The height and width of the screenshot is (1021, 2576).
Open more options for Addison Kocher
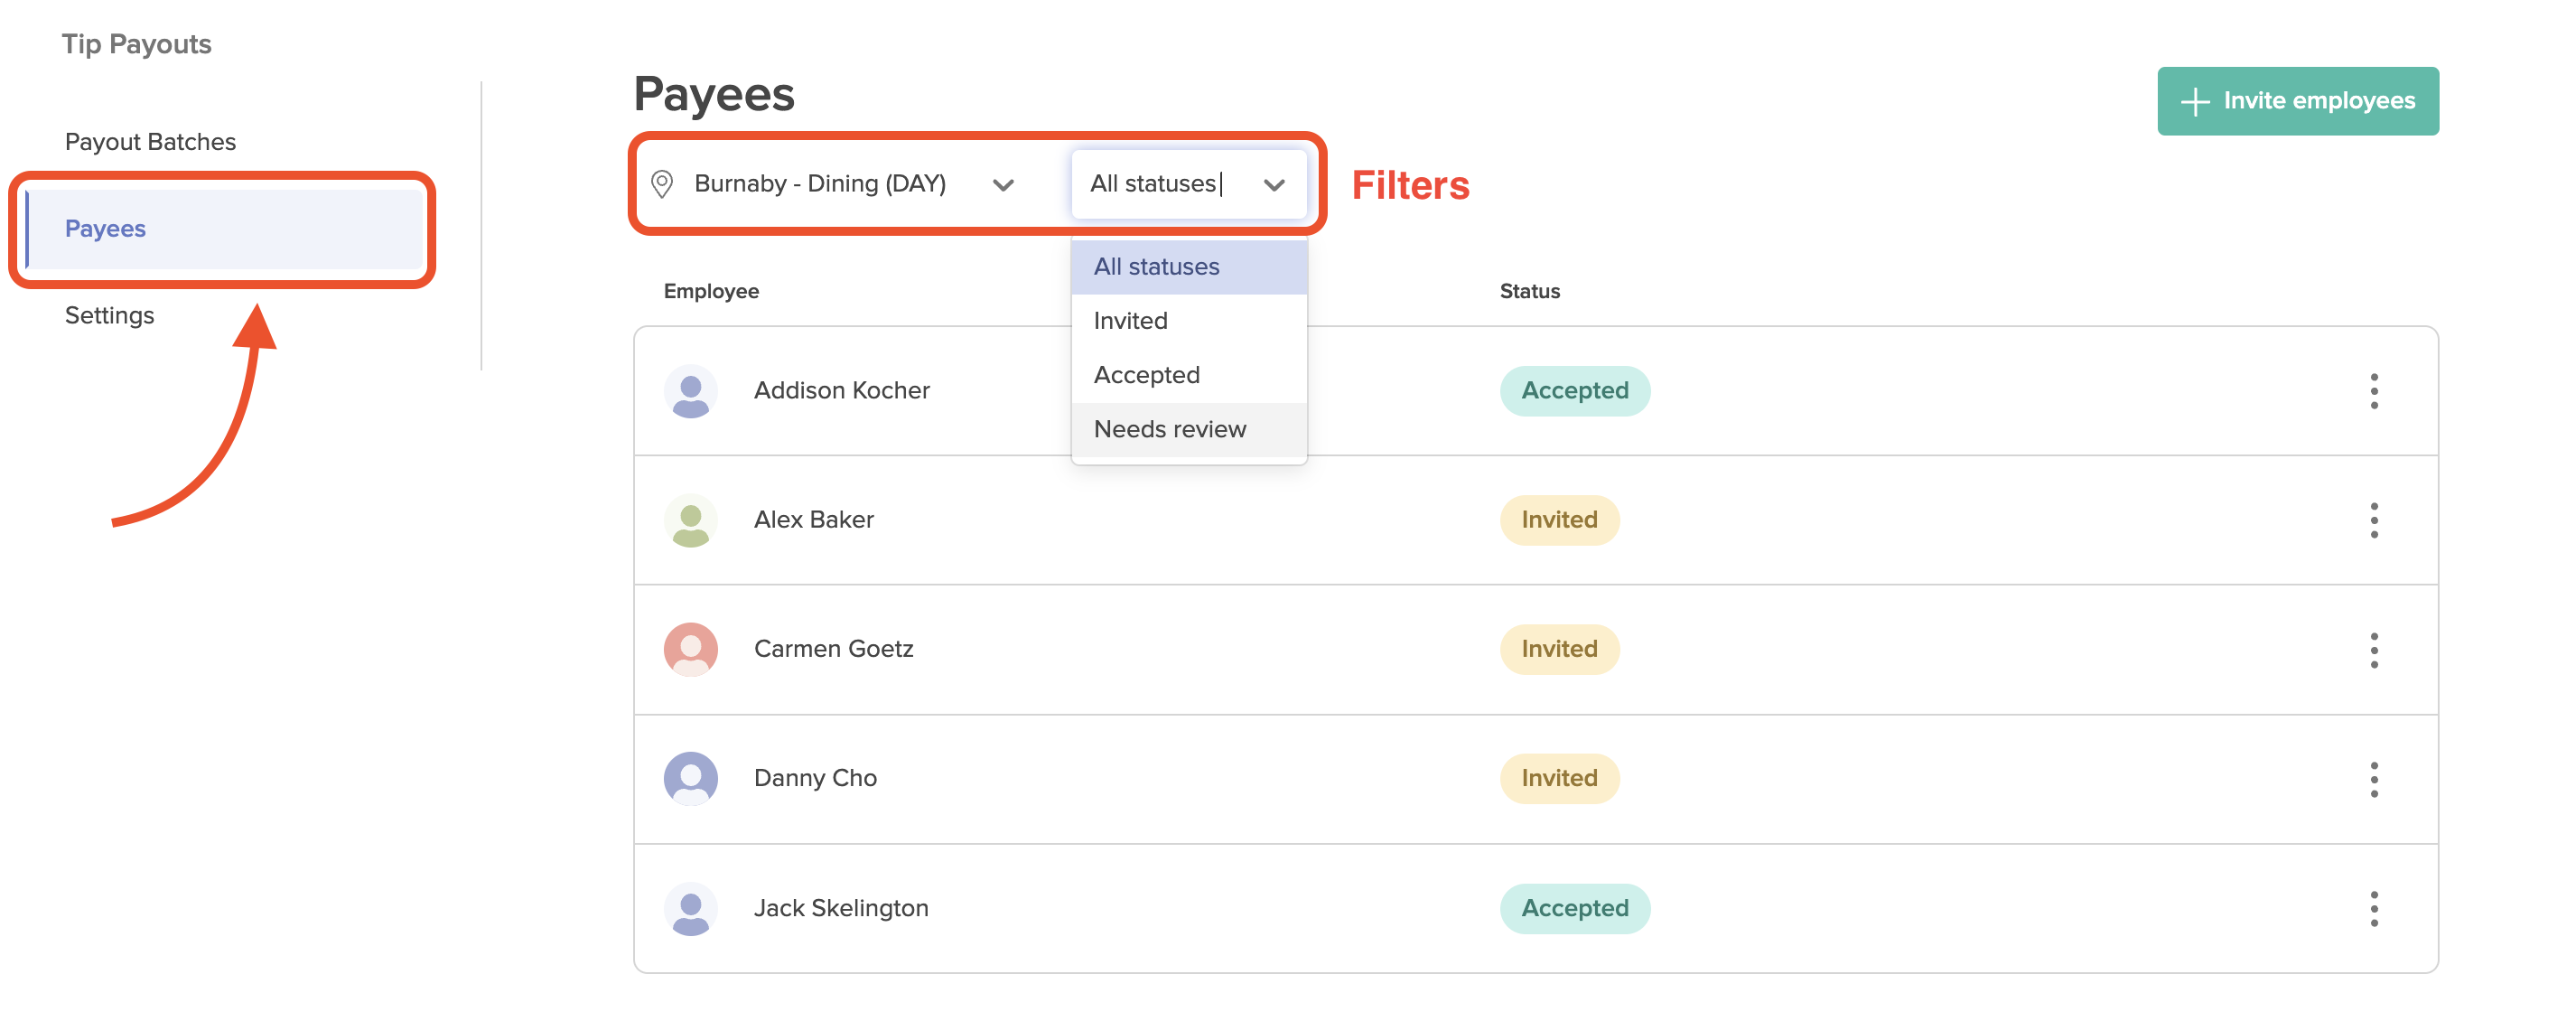[2373, 390]
